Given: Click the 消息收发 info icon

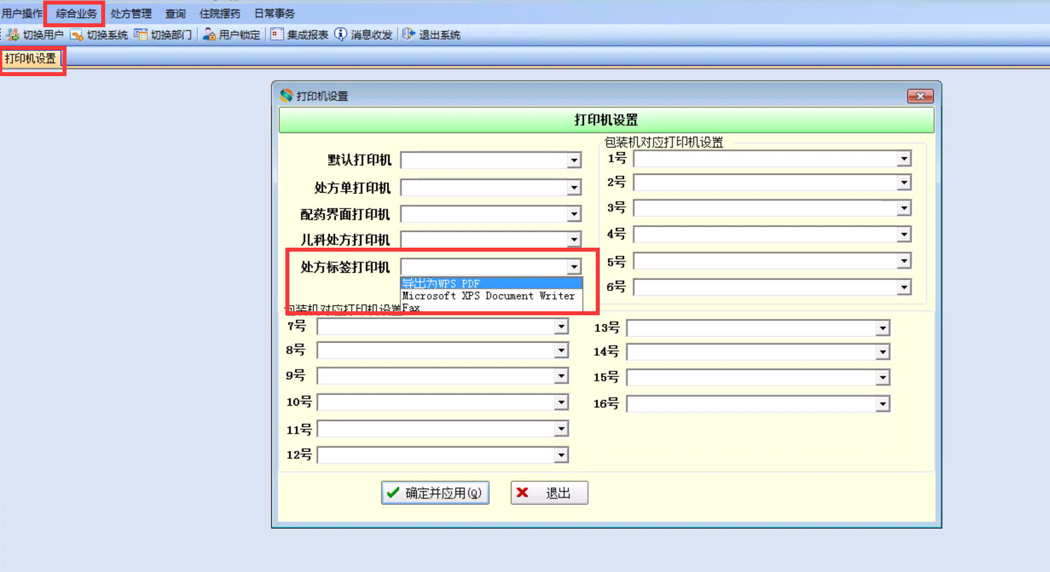Looking at the screenshot, I should 341,35.
